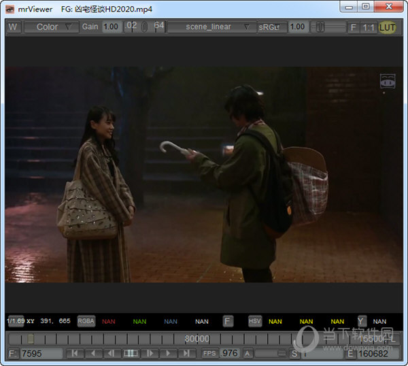Viewport: 408px width, 366px height.
Task: Toggle the LUT button
Action: coord(387,27)
